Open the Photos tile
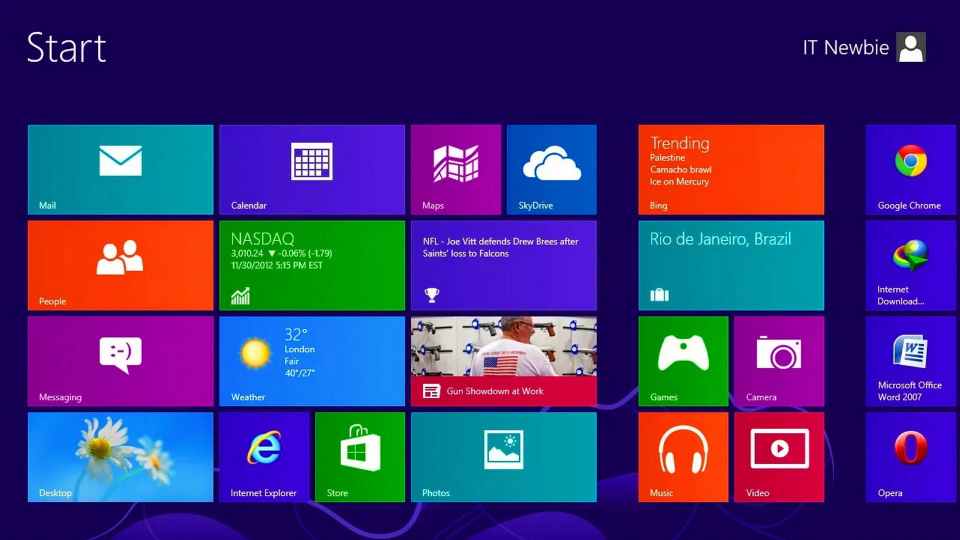This screenshot has width=960, height=540. tap(503, 457)
